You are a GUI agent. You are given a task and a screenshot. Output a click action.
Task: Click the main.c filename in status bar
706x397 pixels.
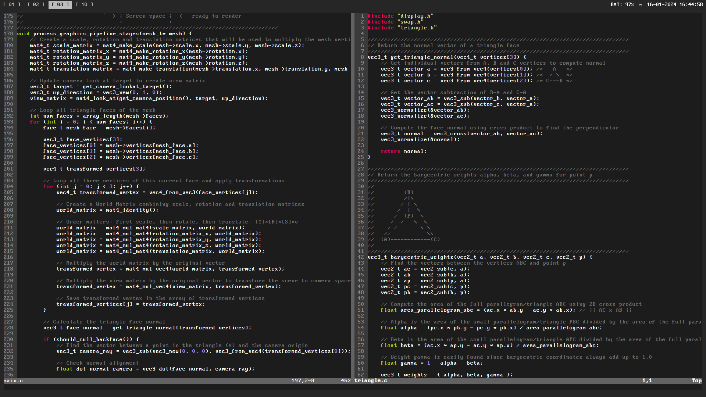(x=13, y=381)
